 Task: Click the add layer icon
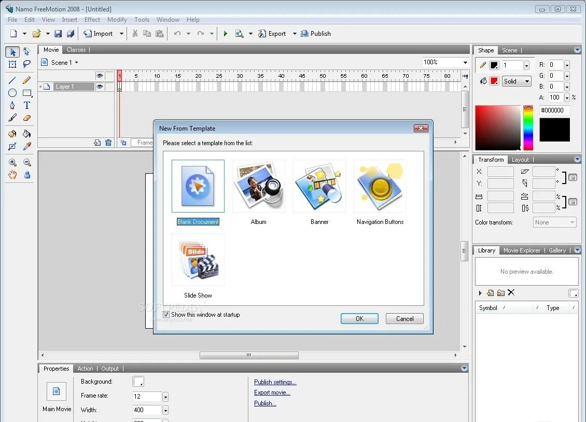97,143
